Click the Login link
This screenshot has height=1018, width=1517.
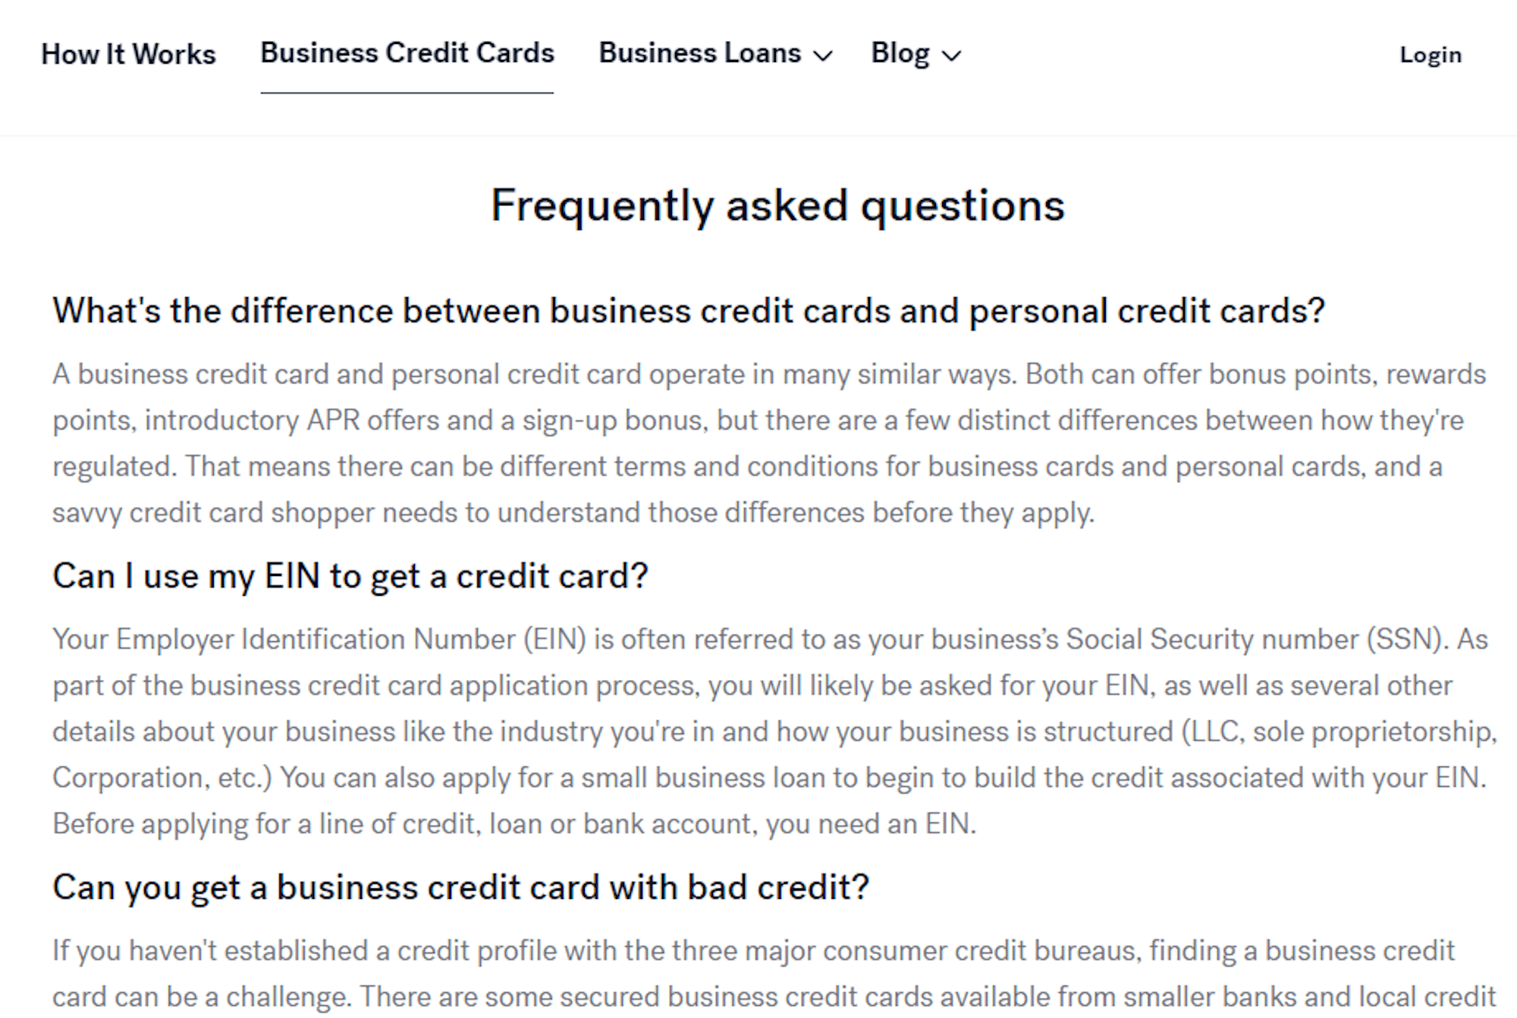[1431, 55]
